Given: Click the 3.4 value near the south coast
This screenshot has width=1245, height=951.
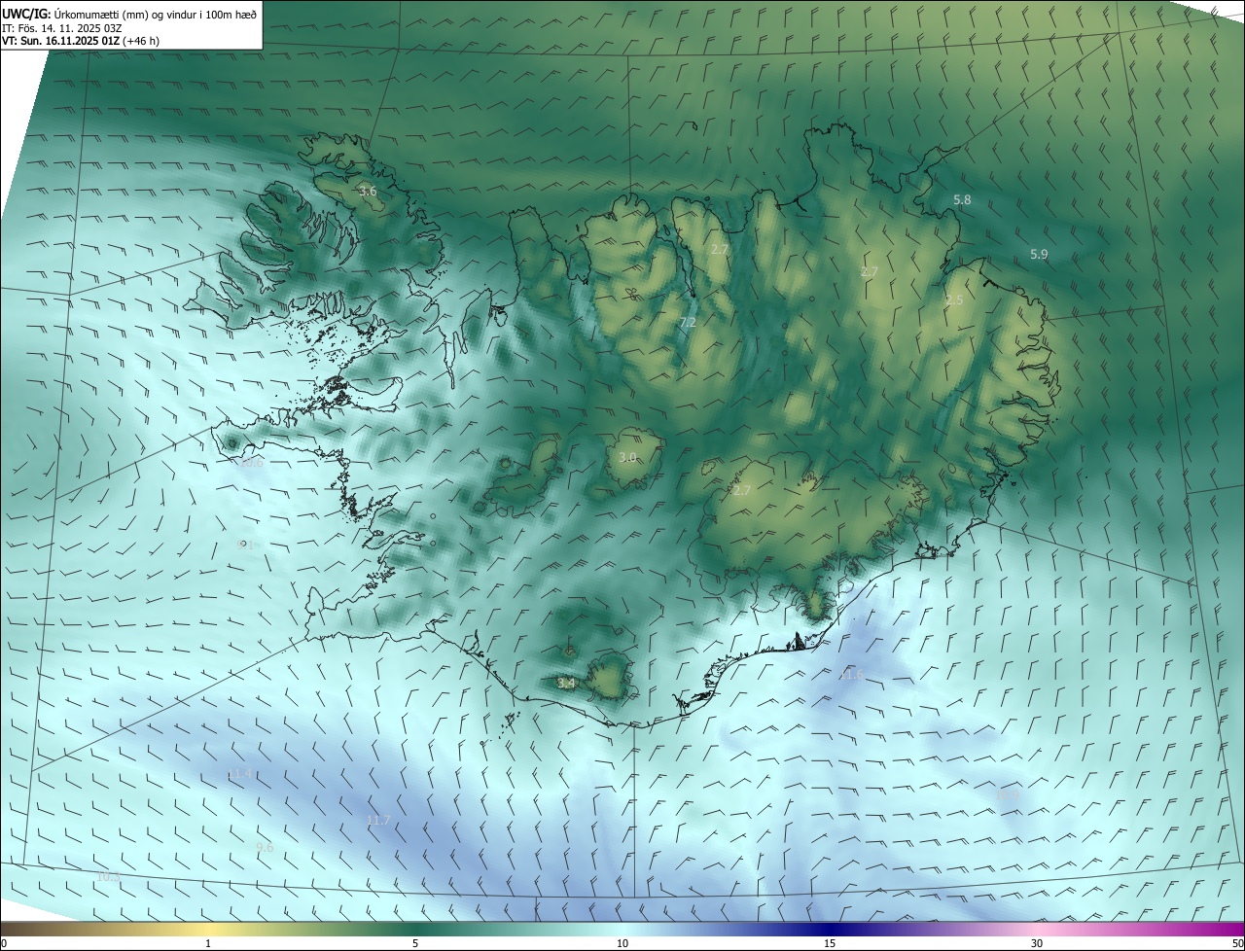Looking at the screenshot, I should coord(566,683).
